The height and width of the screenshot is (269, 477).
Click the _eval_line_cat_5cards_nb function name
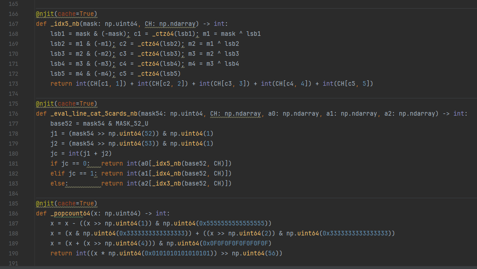pyautogui.click(x=94, y=114)
